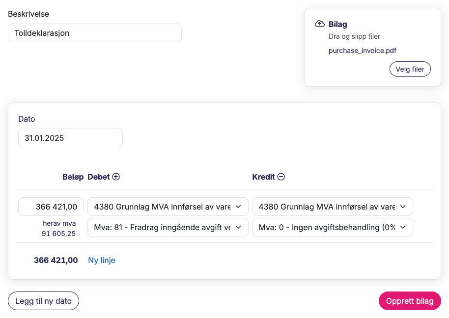Focus the Beskrivelse field containing Tolldeklarasjon
This screenshot has height=318, width=449.
(x=95, y=33)
